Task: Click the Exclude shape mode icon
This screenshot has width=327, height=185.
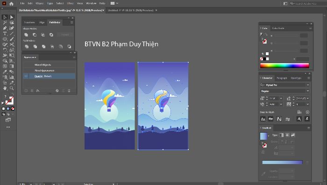Action: (51, 35)
